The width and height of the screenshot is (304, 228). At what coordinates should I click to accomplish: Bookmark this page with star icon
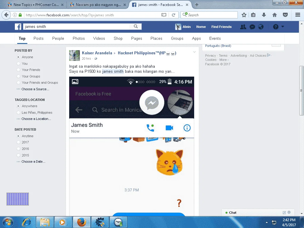tap(244, 15)
